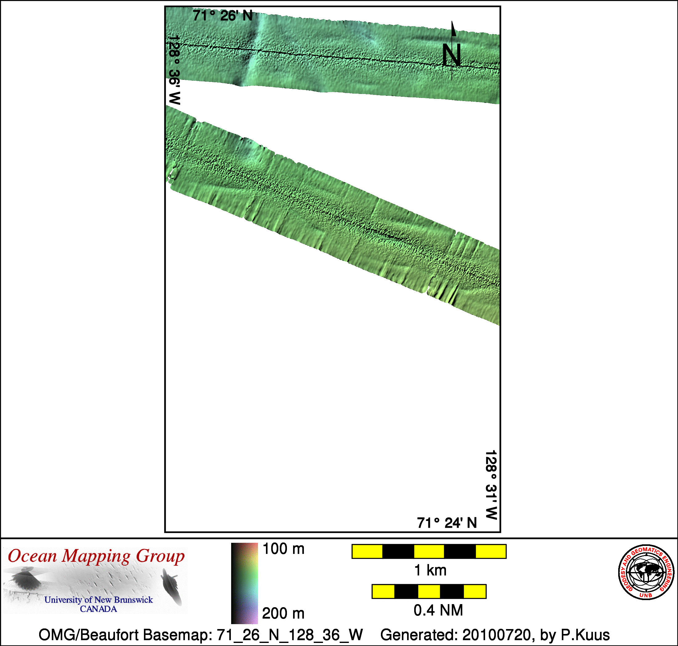The image size is (678, 646).
Task: Click the 200 m depth label
Action: (283, 613)
